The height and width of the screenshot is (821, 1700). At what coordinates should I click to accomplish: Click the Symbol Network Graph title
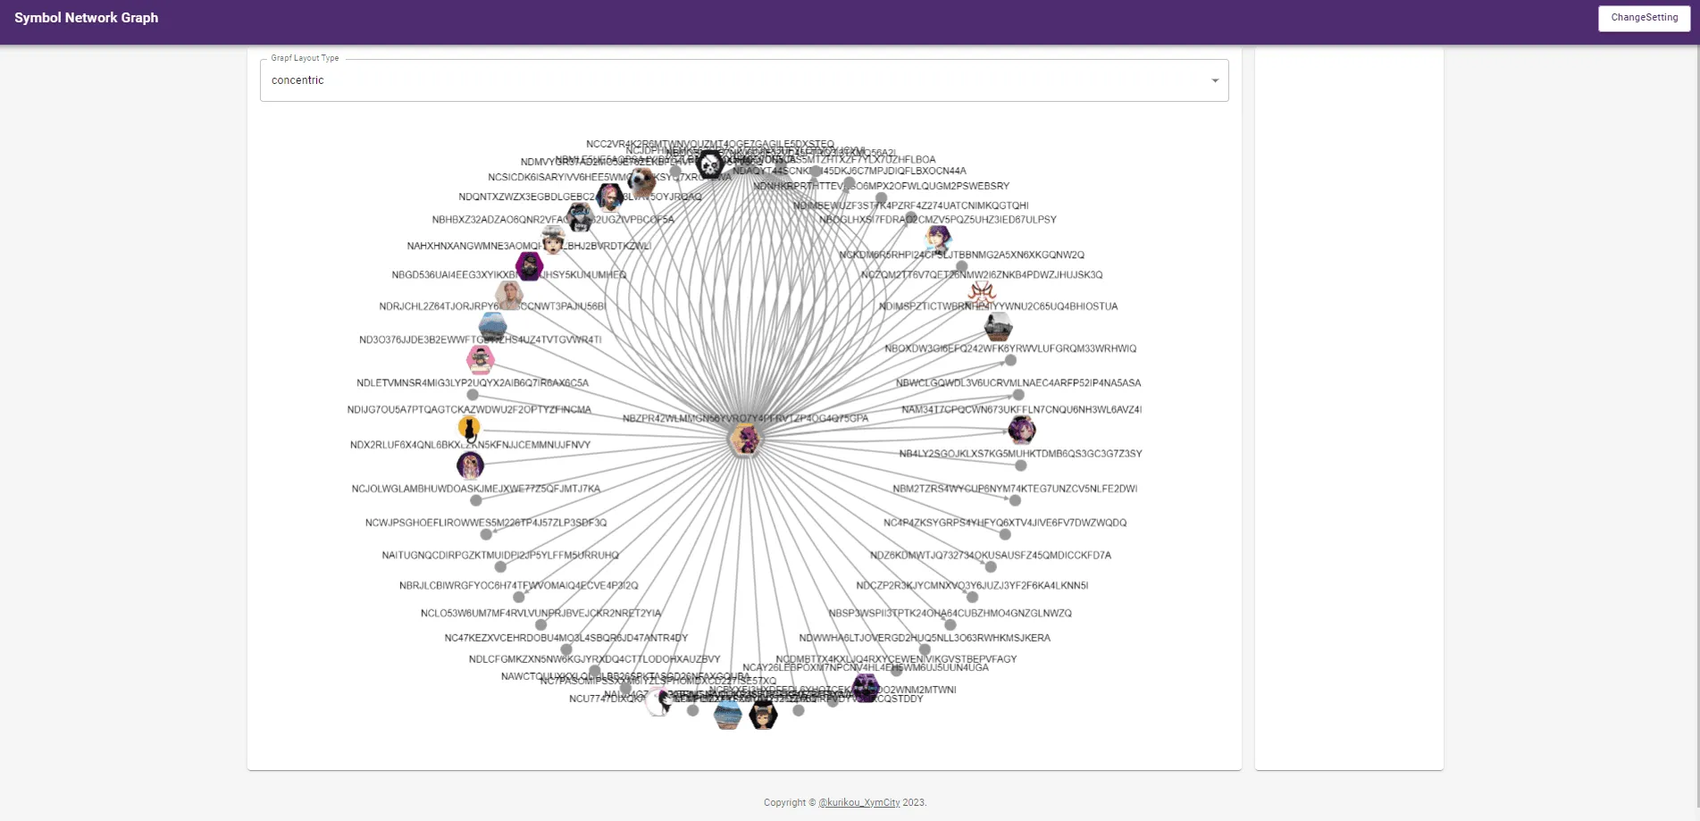[x=87, y=18]
